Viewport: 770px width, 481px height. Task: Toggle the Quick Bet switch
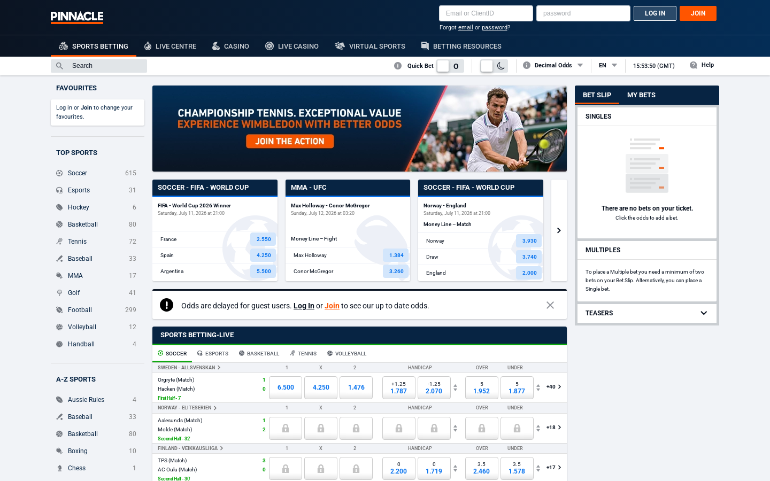pos(450,66)
